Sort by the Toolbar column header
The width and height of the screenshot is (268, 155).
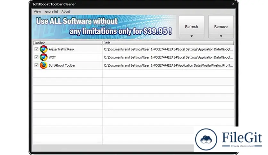(68, 43)
